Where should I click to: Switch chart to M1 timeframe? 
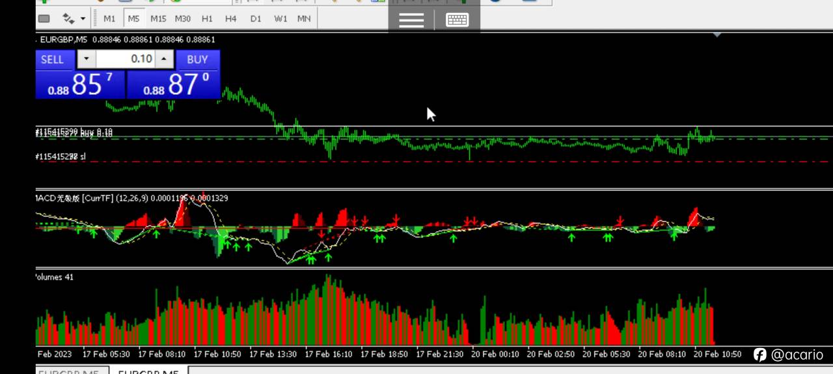pos(109,18)
